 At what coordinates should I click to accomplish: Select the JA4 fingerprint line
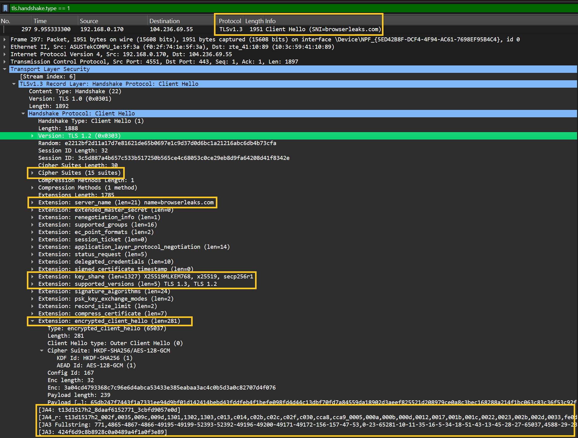[109, 410]
